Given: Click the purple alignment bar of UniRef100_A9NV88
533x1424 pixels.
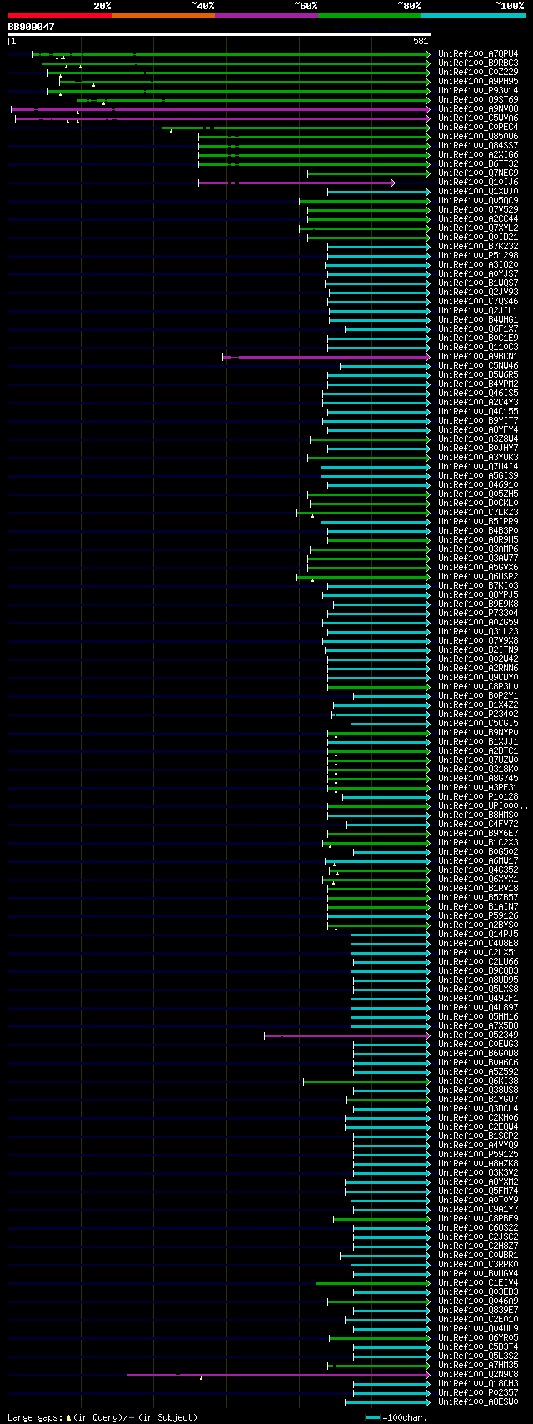Looking at the screenshot, I should tap(221, 109).
